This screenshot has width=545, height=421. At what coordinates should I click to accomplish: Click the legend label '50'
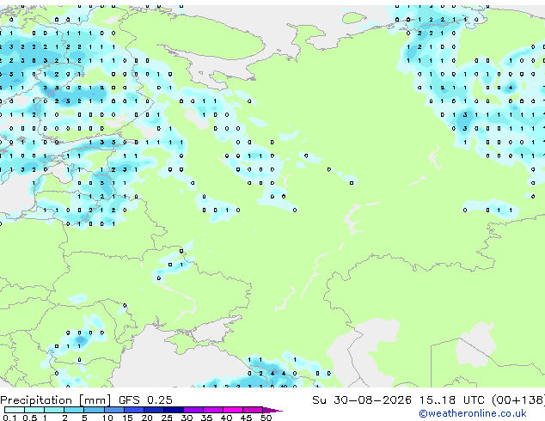[x=266, y=418]
